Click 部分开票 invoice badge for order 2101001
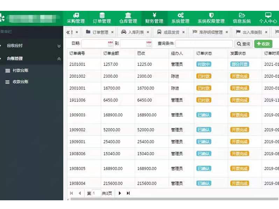279x209 pixels. pos(240,64)
